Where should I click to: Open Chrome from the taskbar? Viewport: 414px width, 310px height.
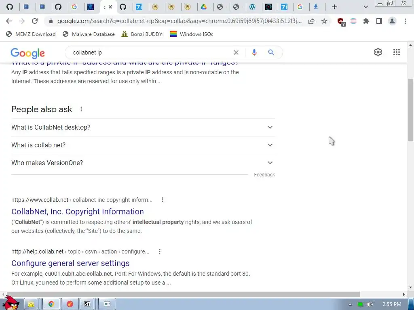point(51,304)
